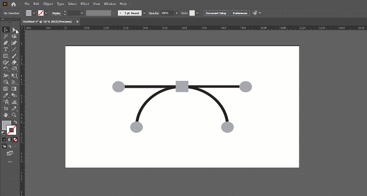Expand the 3 pt. Round brush dropdown

click(x=144, y=13)
